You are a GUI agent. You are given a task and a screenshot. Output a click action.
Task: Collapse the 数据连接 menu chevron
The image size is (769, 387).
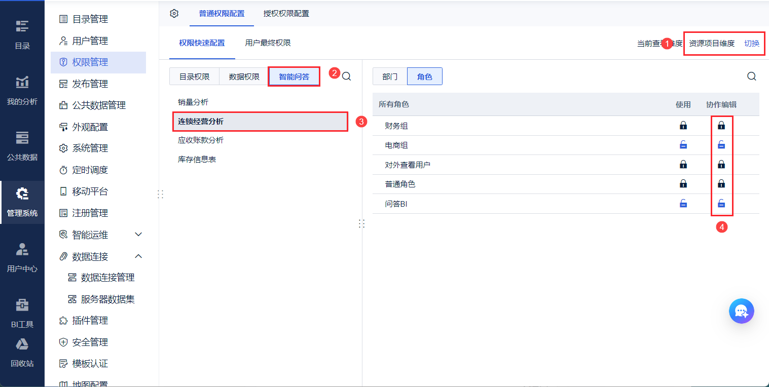click(x=138, y=256)
